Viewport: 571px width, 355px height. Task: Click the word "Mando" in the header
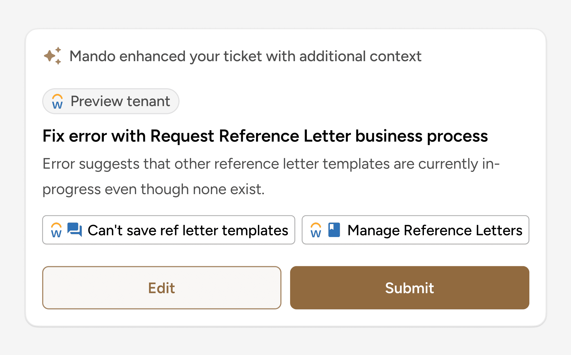point(92,56)
